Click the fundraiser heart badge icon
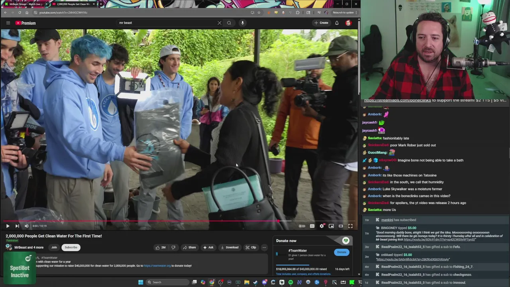Viewport: 510px width, 287px height. (x=345, y=240)
